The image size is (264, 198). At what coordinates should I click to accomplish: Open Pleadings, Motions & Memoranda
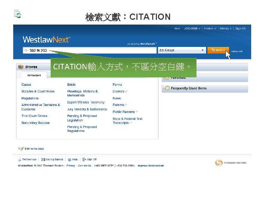coord(82,93)
